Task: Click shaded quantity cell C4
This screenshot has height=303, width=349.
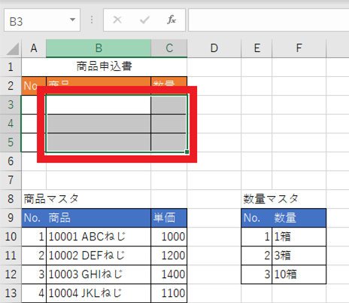Action: (x=169, y=124)
